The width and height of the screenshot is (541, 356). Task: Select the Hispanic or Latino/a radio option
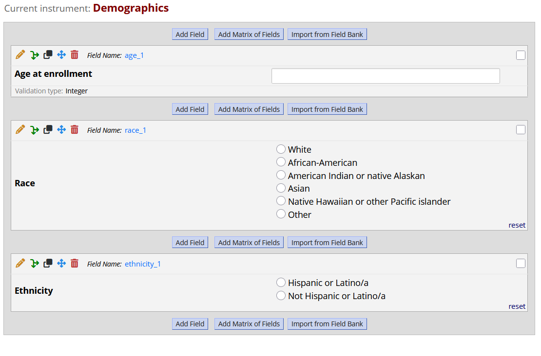(281, 282)
